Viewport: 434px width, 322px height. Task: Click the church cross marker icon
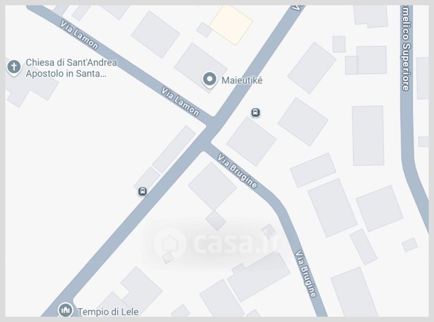click(x=14, y=67)
